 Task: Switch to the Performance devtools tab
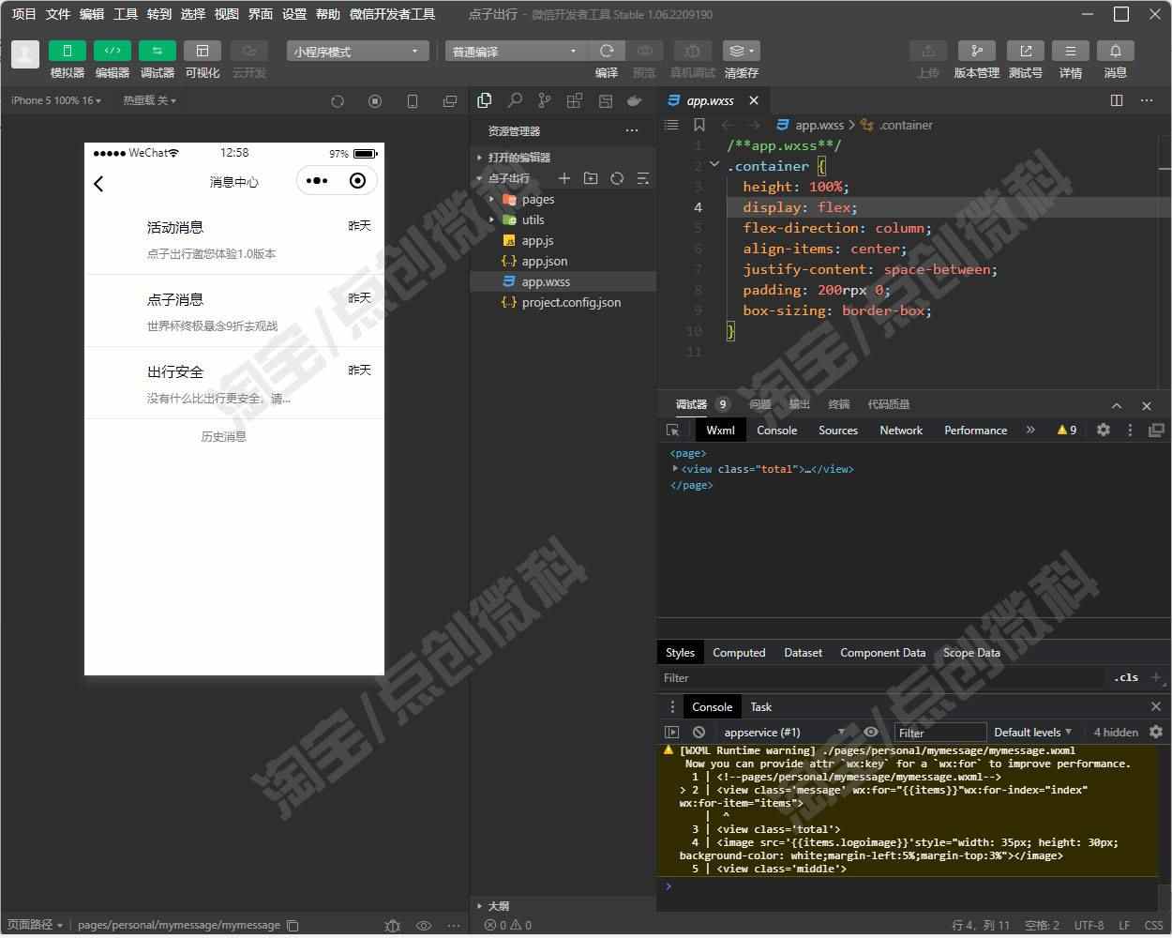tap(976, 431)
